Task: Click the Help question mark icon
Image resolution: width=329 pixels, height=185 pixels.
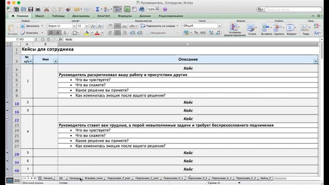Action: click(x=165, y=9)
